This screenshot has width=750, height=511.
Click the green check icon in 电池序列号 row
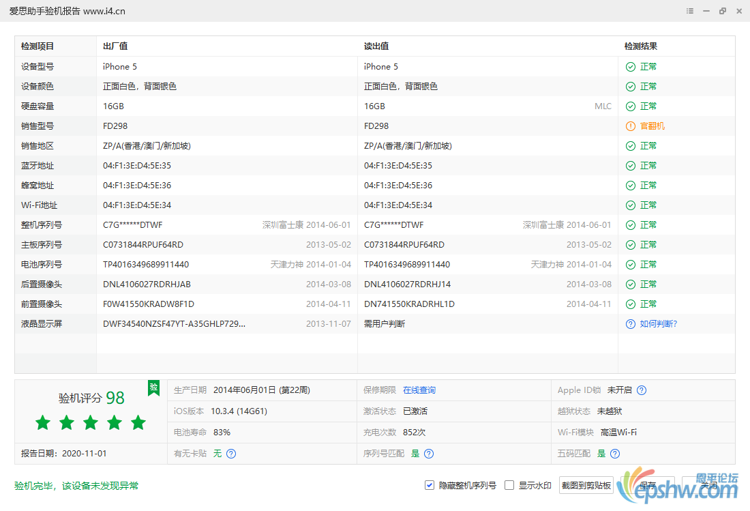point(631,265)
